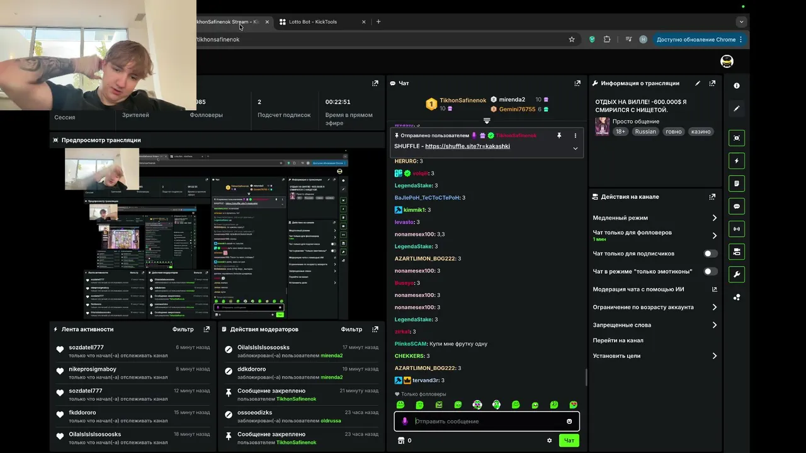Click the chat bubble icon in right sidebar
Screen dimensions: 806x453
pos(737,206)
